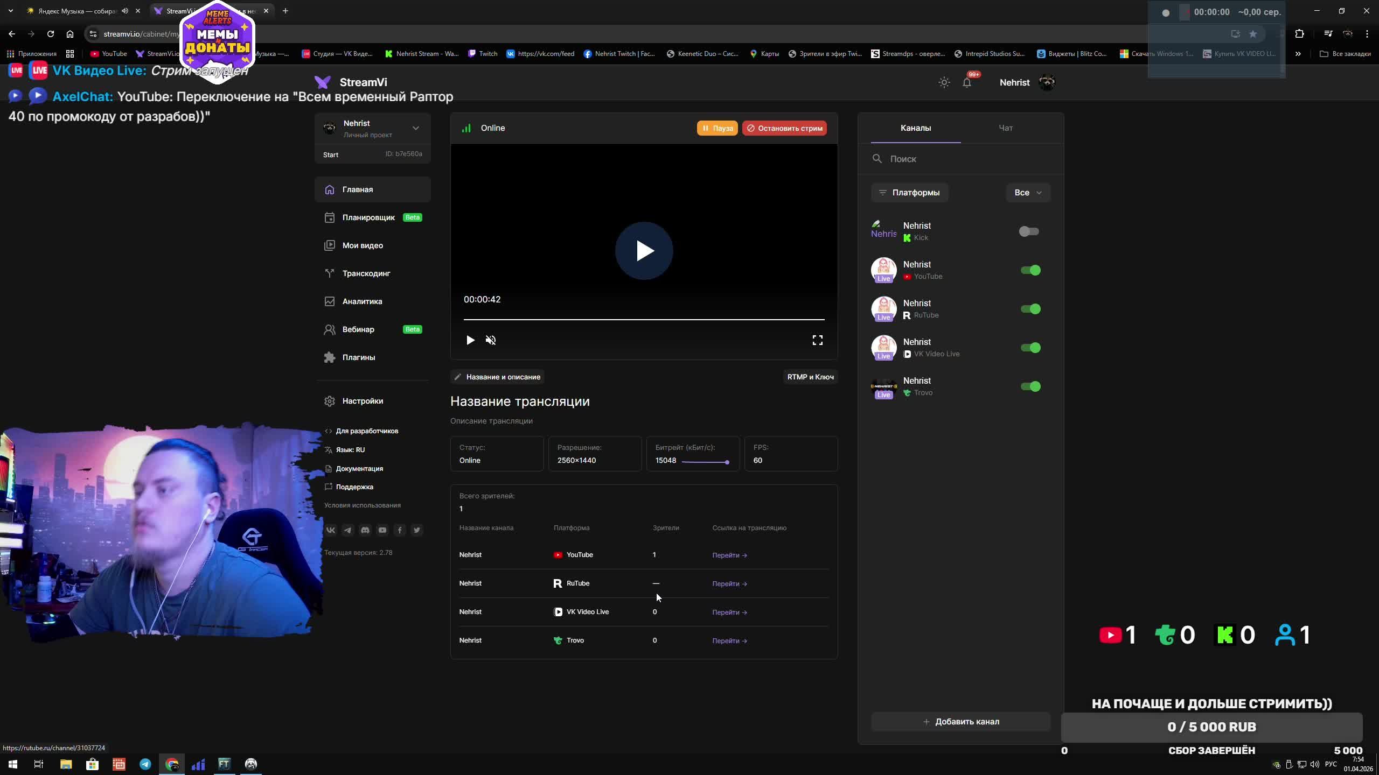Switch to the Чат tab
The width and height of the screenshot is (1379, 775).
[1005, 128]
